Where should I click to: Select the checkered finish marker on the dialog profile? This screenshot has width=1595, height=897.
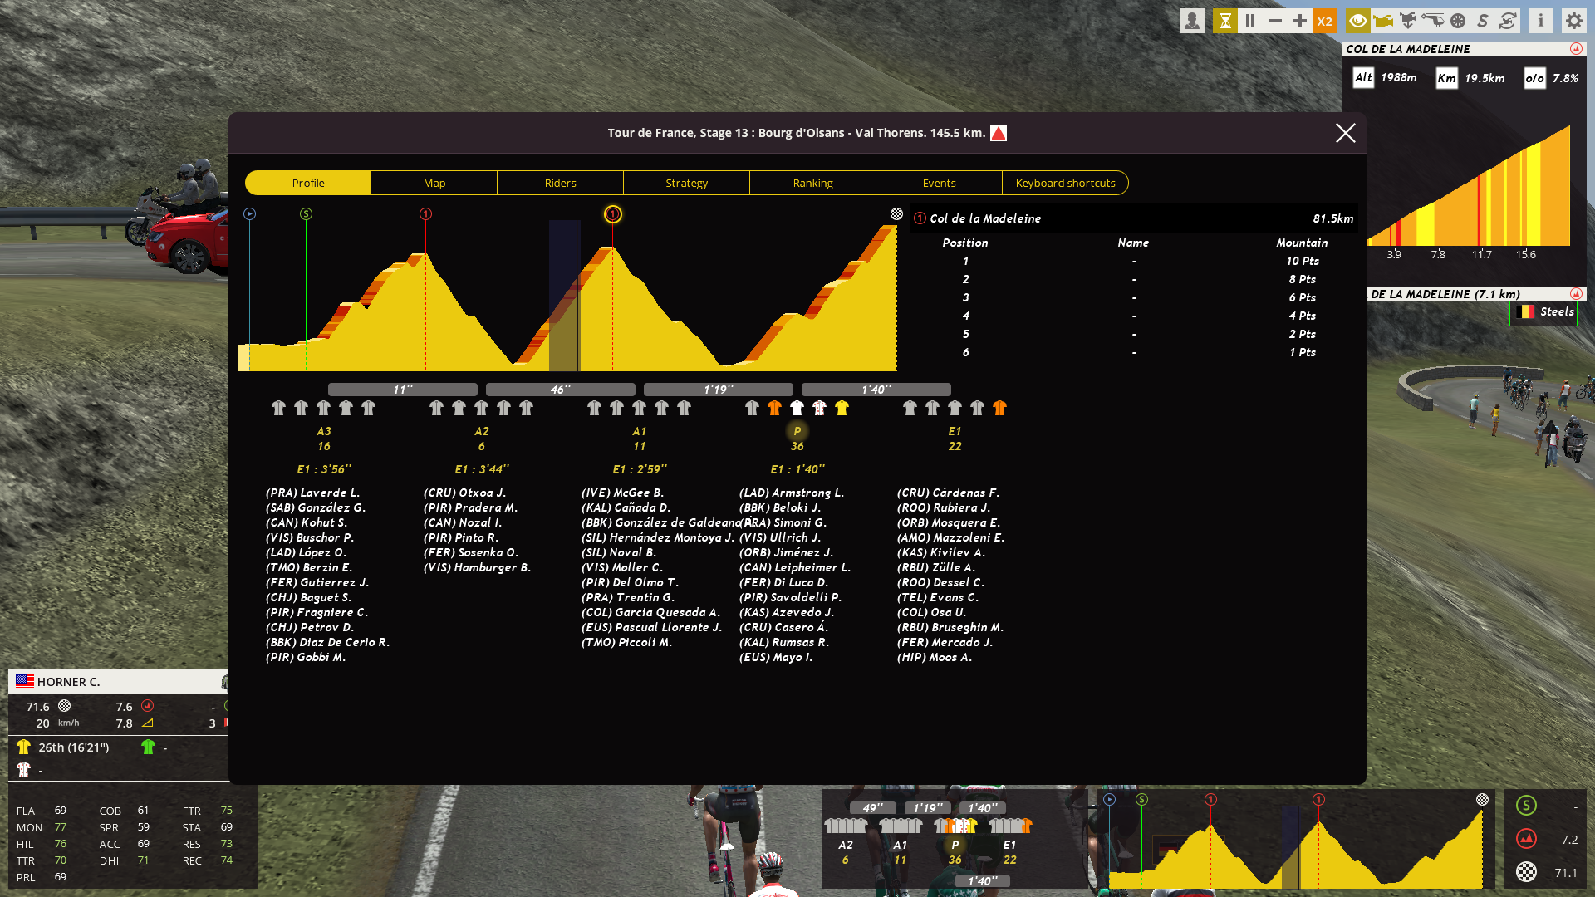896,214
